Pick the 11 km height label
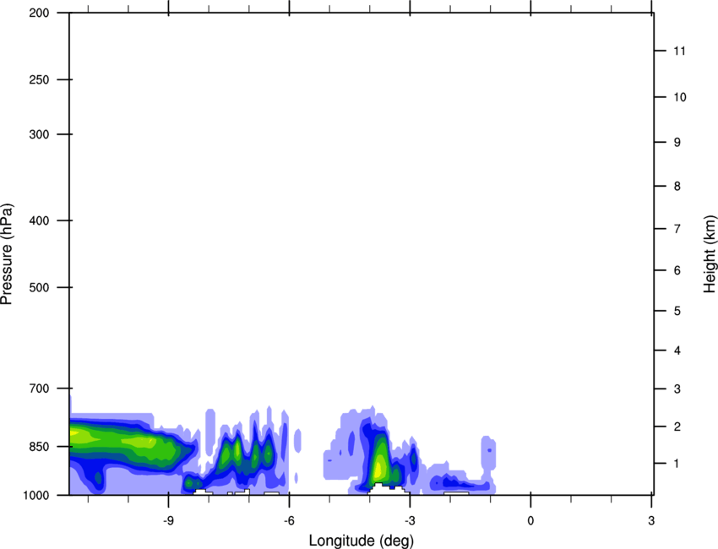 click(x=679, y=51)
